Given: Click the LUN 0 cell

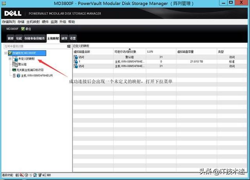Looking at the screenshot, I should [161, 62].
